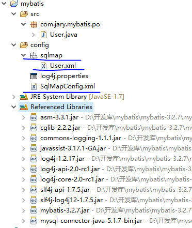This screenshot has width=192, height=228.
Task: Expand the javassist-3.17.1-GA.jar node
Action: point(24,148)
